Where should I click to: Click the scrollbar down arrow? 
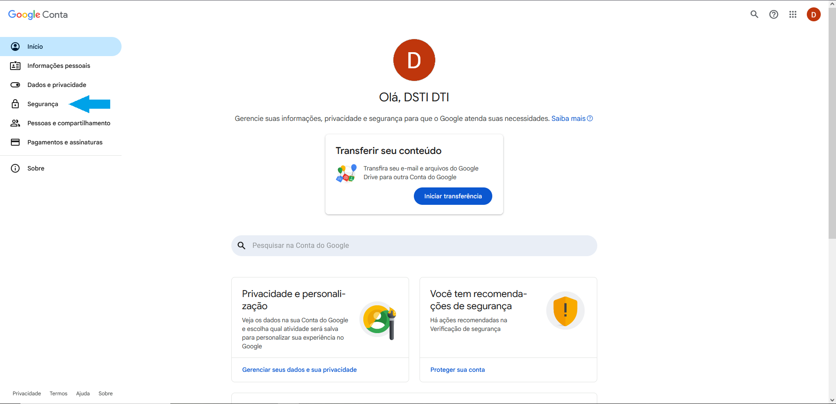[x=832, y=400]
